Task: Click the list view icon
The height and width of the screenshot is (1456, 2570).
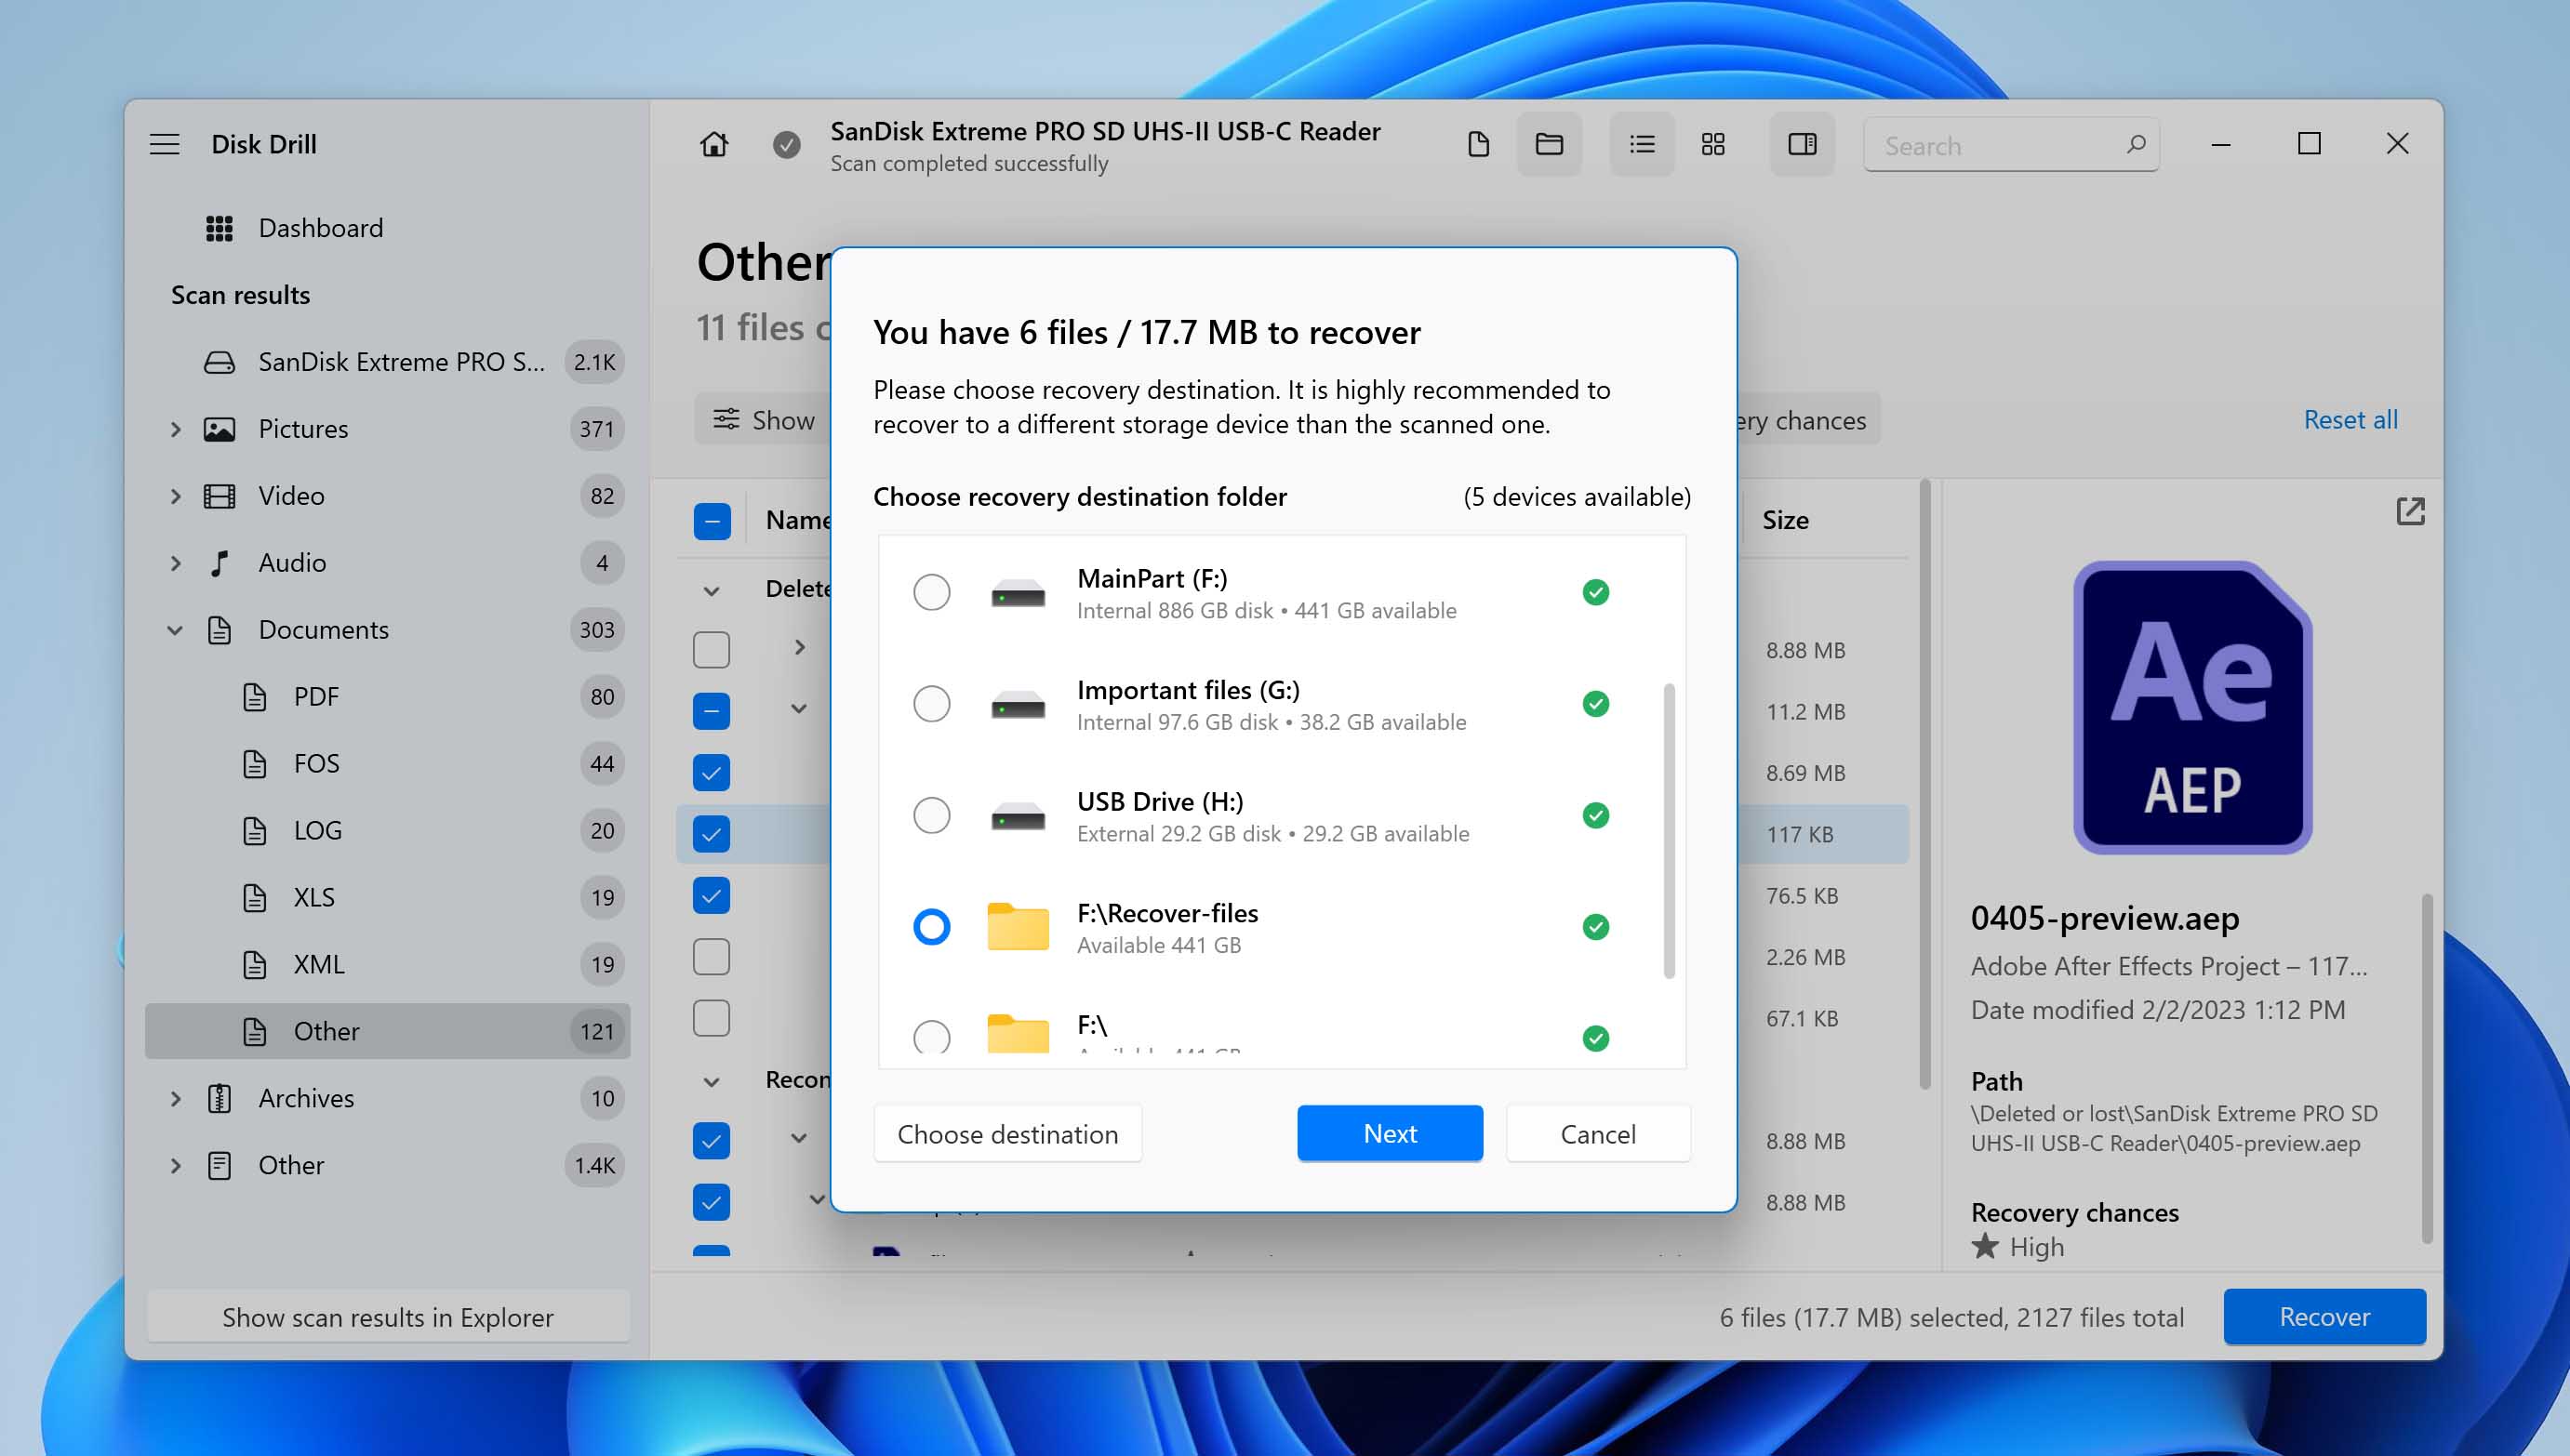Action: (x=1642, y=145)
